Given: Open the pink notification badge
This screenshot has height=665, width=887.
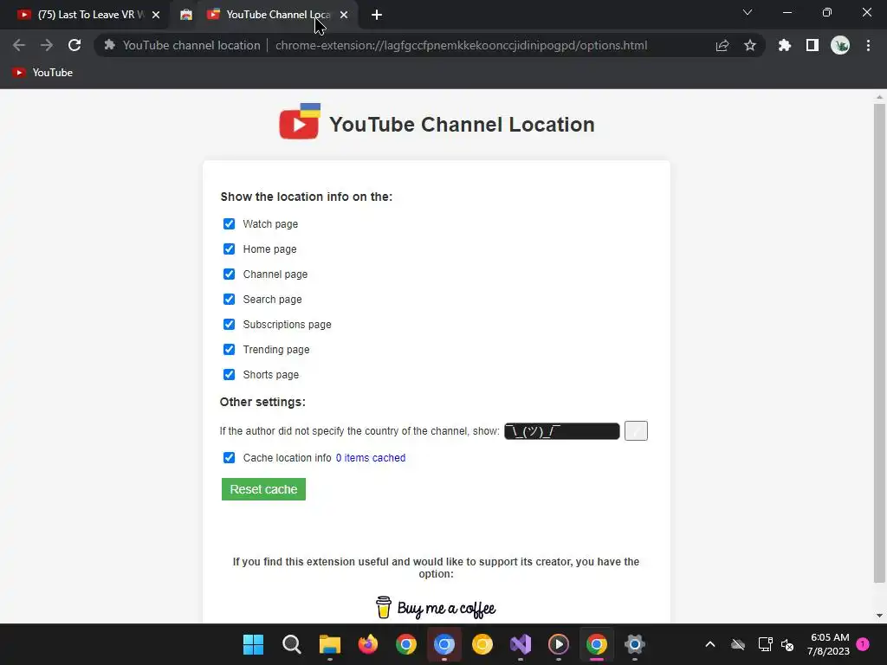Looking at the screenshot, I should [x=863, y=644].
